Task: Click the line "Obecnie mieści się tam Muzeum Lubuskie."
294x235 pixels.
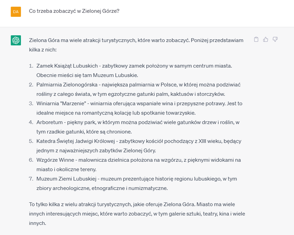Action: pos(87,75)
